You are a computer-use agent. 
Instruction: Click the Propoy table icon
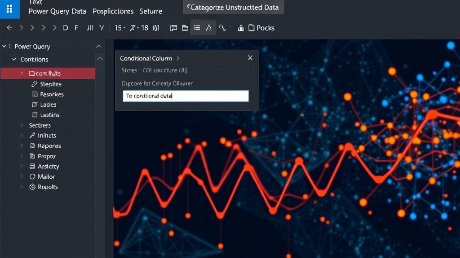(32, 156)
